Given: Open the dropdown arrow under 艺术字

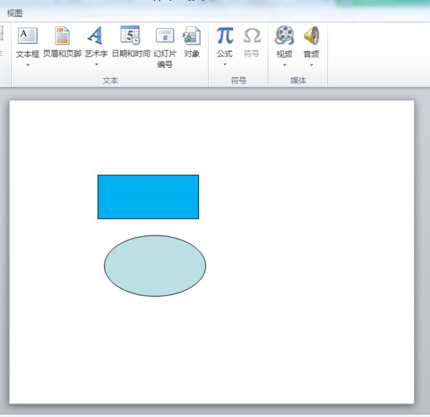Looking at the screenshot, I should pyautogui.click(x=96, y=65).
